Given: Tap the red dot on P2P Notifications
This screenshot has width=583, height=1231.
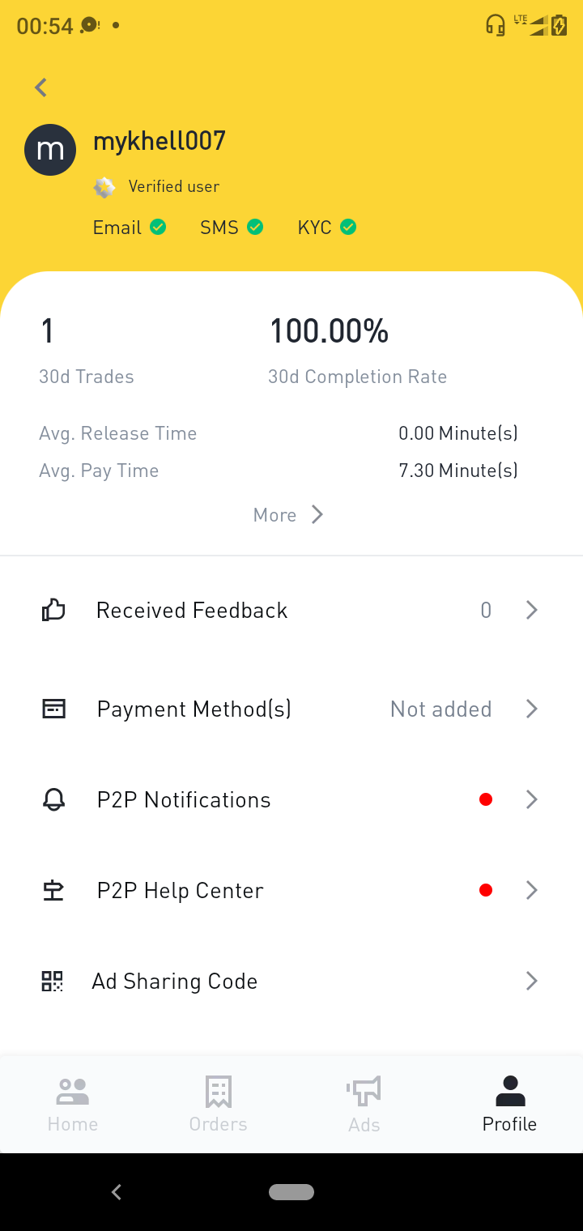Looking at the screenshot, I should point(486,799).
